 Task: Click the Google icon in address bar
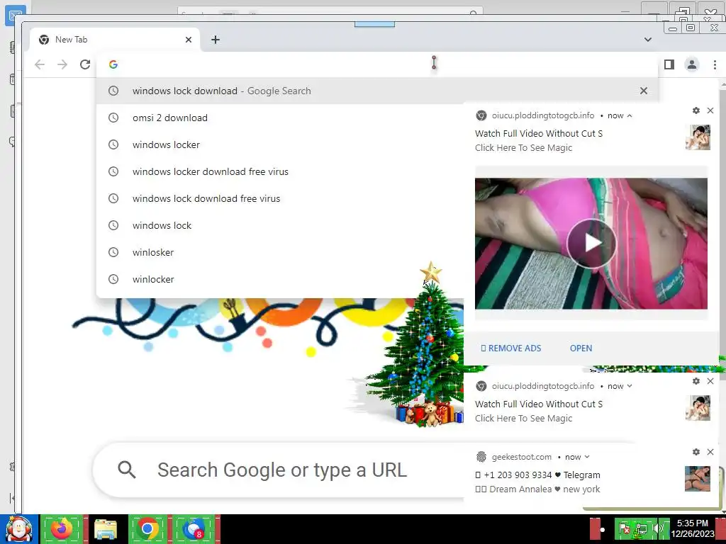click(x=113, y=64)
